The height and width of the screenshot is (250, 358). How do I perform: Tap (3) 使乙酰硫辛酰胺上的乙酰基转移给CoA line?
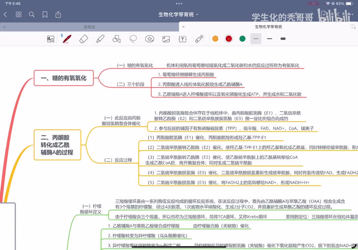tap(222, 160)
